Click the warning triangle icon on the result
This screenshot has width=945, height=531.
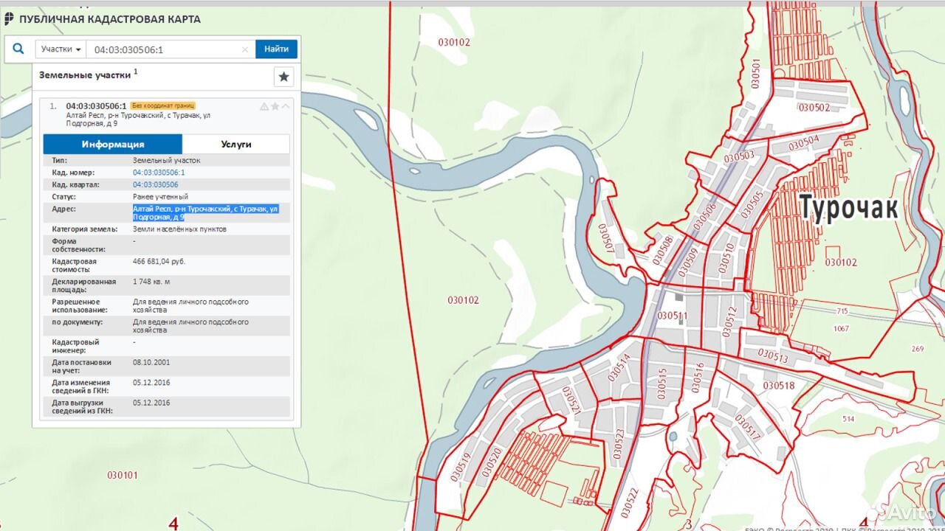click(264, 107)
